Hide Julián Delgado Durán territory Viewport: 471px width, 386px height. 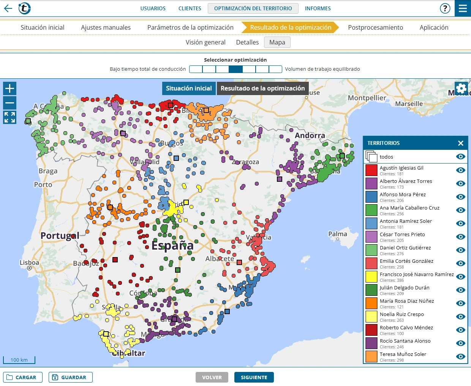tap(460, 290)
